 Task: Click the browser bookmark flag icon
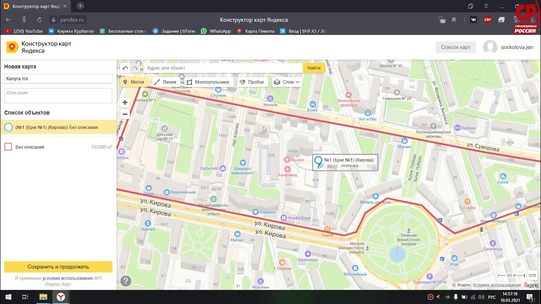(x=454, y=19)
